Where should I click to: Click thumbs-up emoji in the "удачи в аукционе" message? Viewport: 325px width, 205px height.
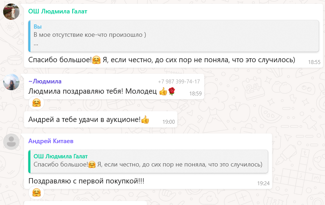pos(145,120)
